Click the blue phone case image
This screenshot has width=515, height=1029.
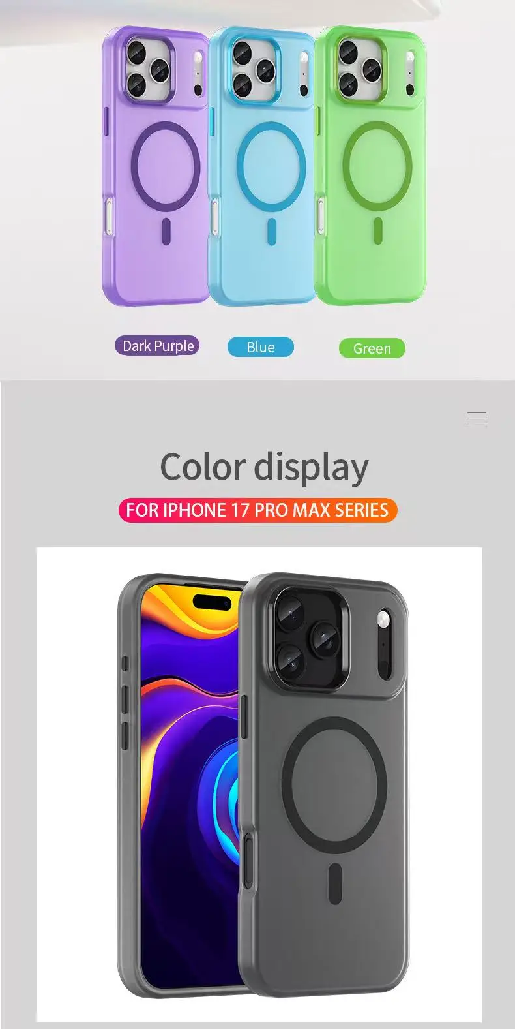tap(262, 166)
